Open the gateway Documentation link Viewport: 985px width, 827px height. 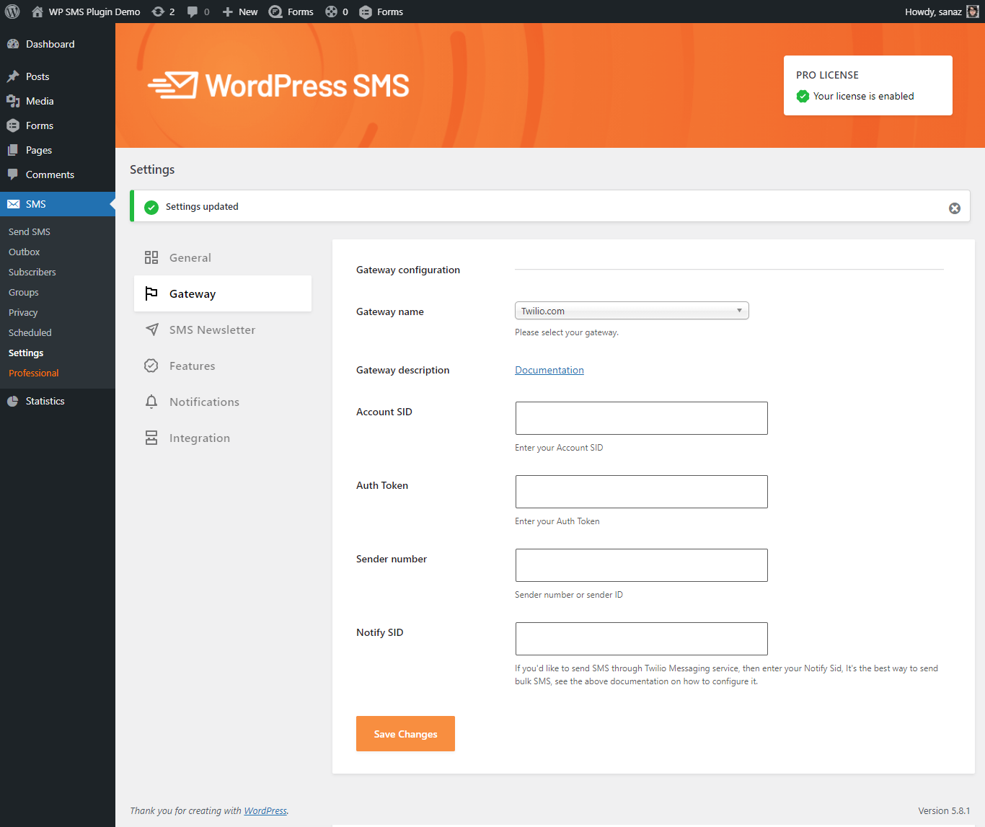click(549, 370)
